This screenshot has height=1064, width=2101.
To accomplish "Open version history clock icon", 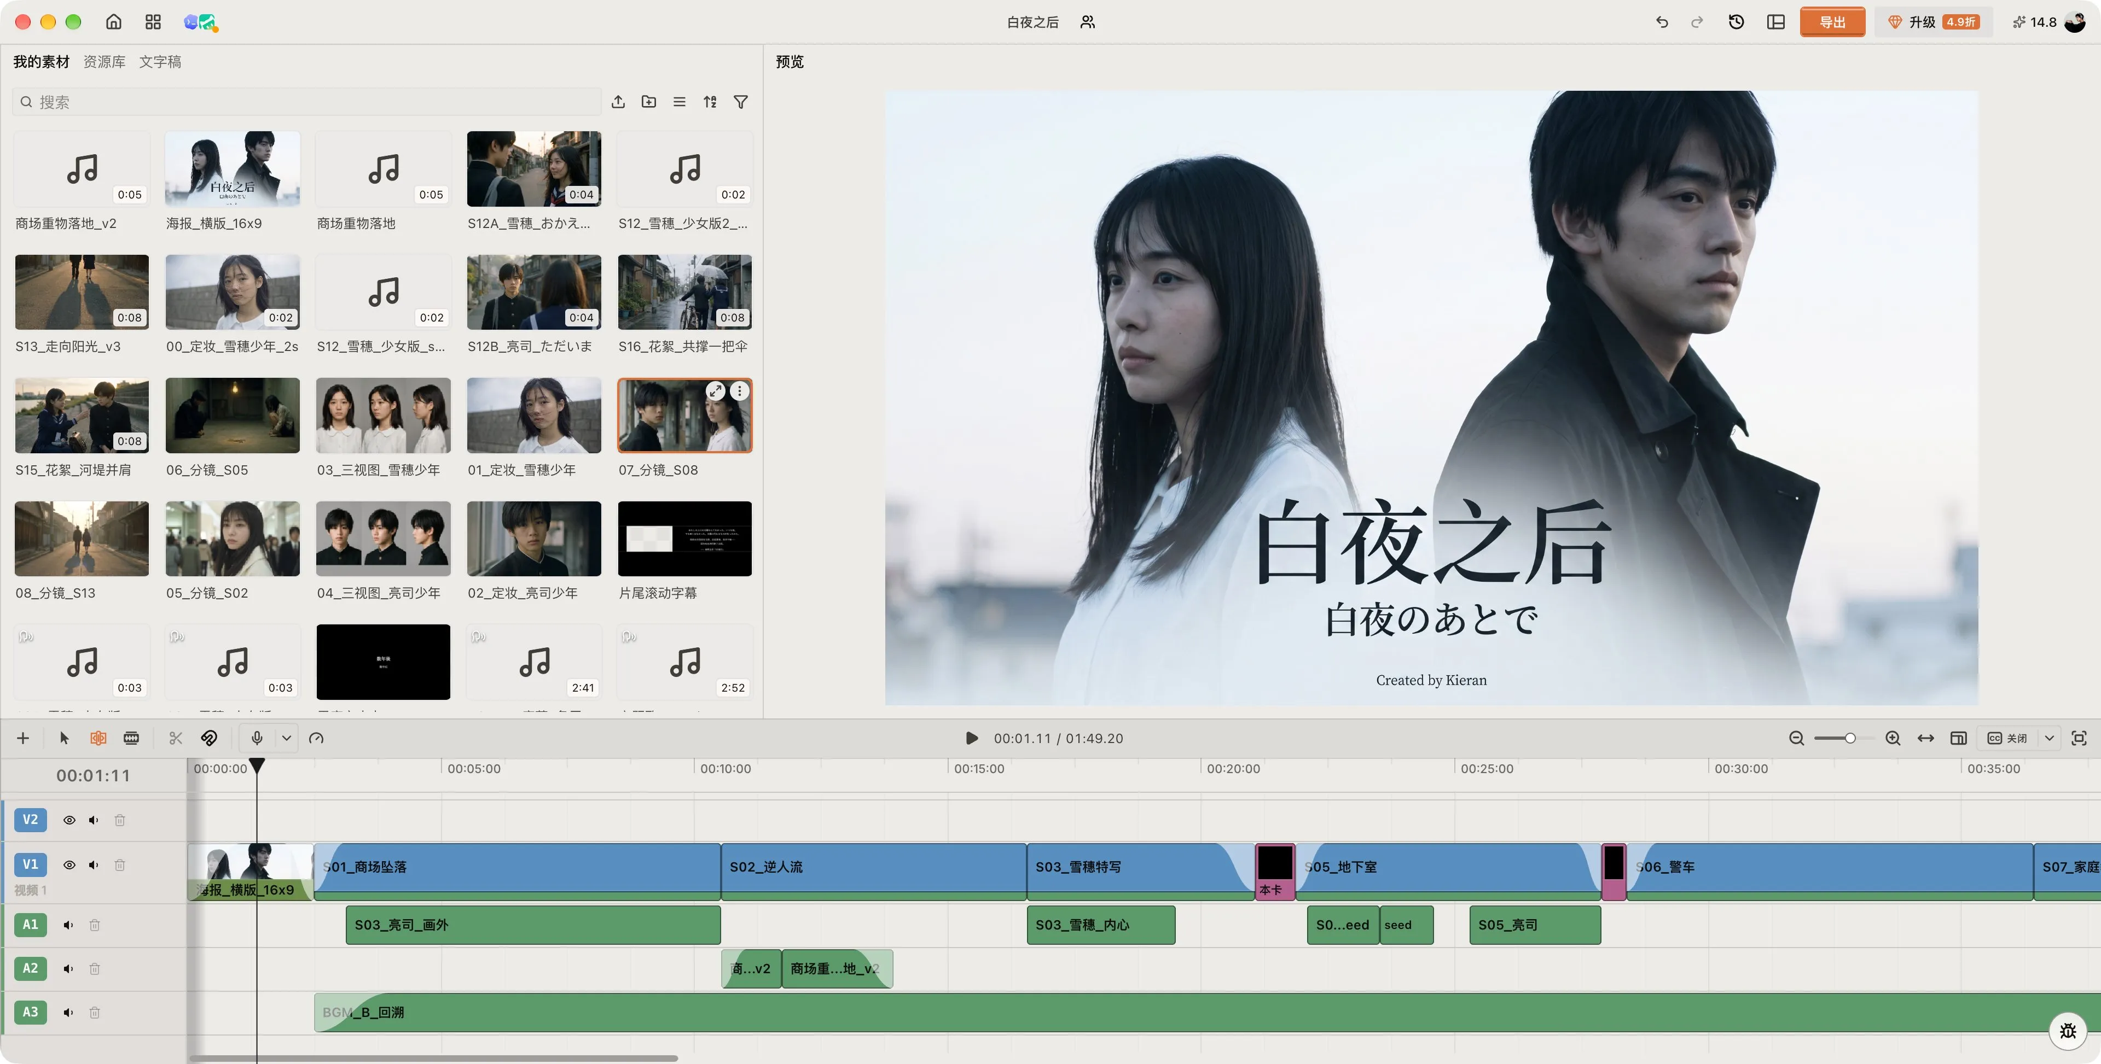I will [1737, 22].
